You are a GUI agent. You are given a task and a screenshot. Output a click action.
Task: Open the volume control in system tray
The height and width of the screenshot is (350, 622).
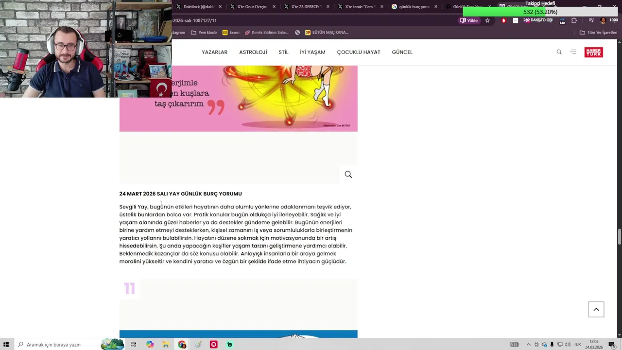point(568,344)
